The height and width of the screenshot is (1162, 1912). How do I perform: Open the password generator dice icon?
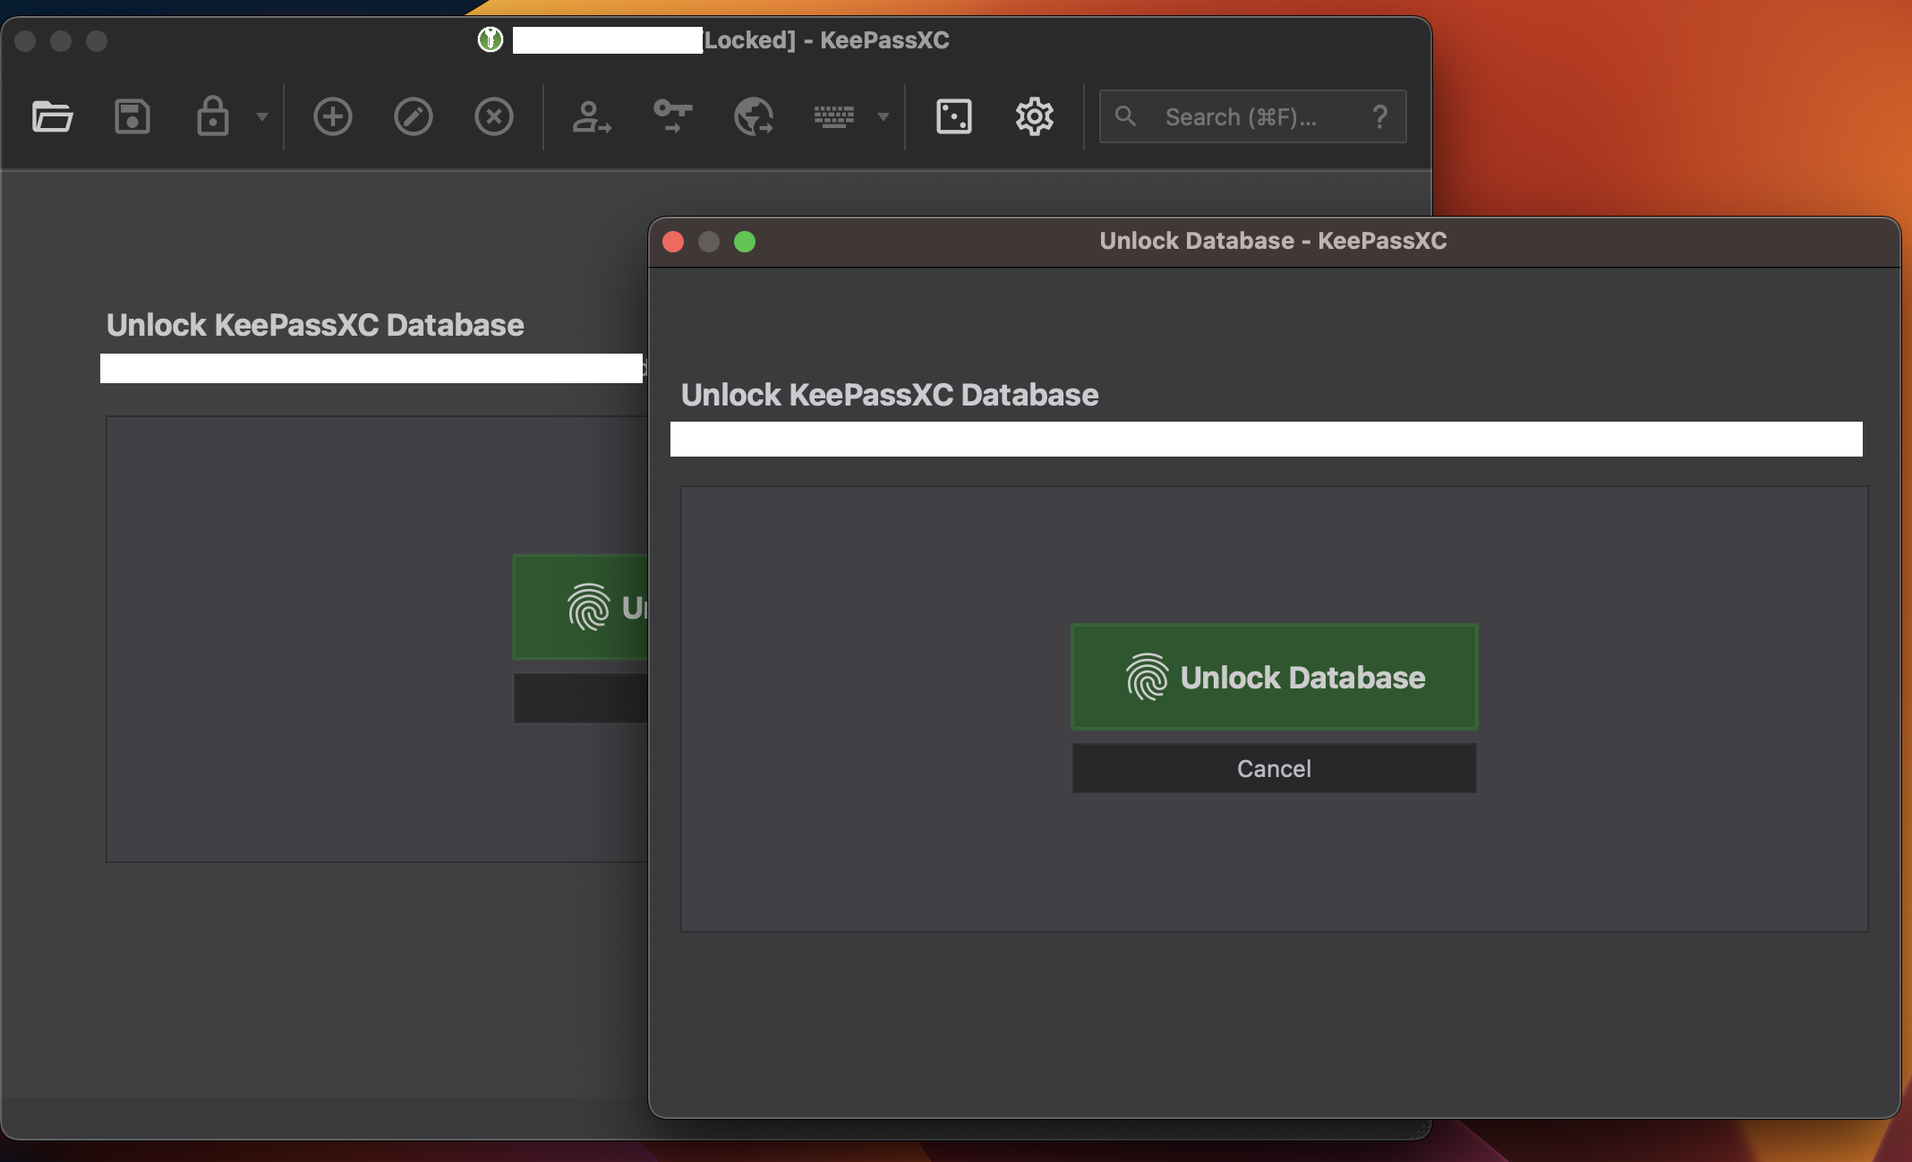click(x=953, y=116)
